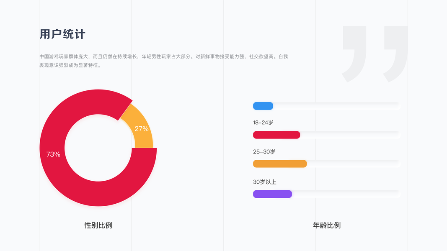Click the 性别比例 chart caption
447x251 pixels.
(x=98, y=225)
